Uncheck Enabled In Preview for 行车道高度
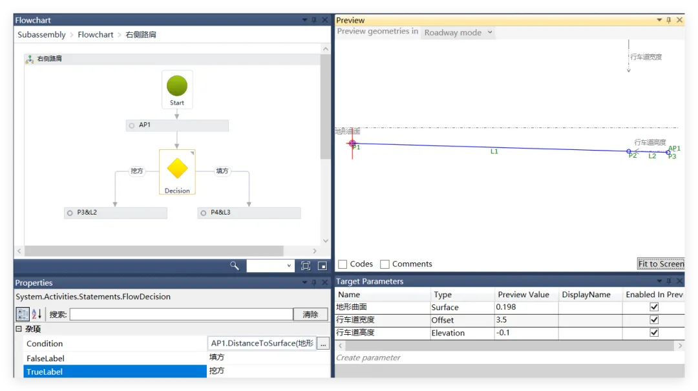The width and height of the screenshot is (698, 391). pos(654,333)
